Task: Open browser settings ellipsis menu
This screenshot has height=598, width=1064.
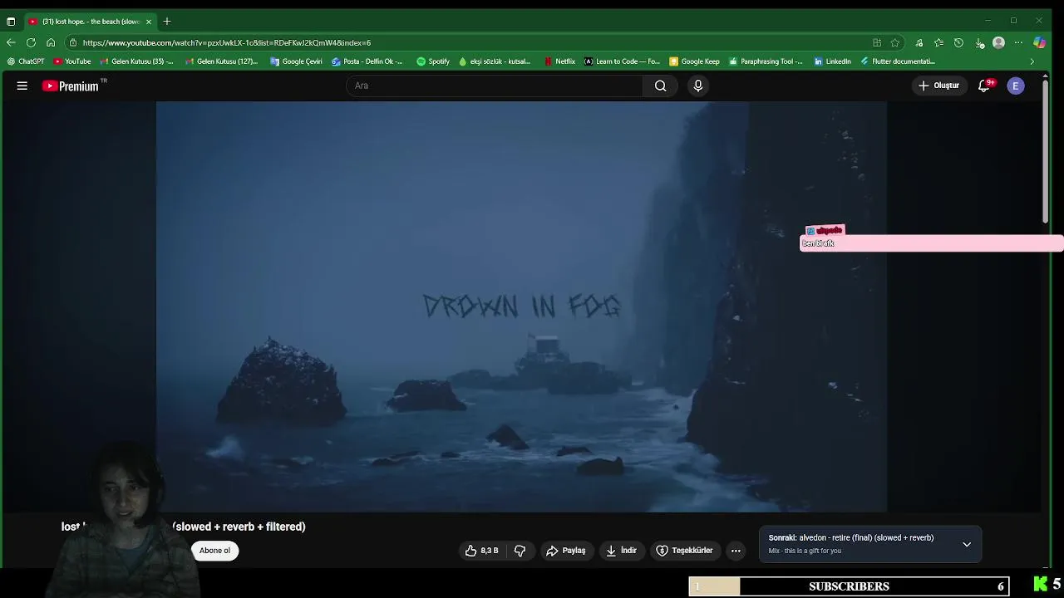Action: coord(1019,42)
